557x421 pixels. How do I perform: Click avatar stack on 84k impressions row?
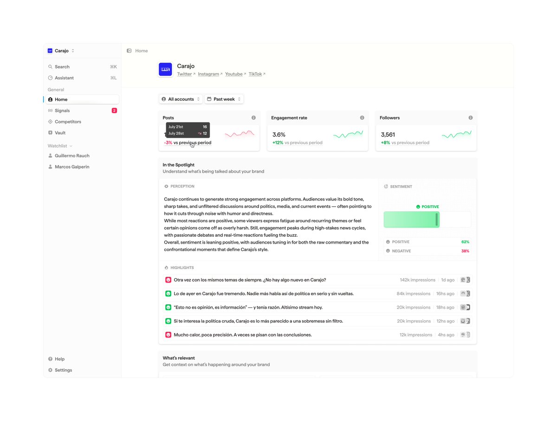pos(465,294)
